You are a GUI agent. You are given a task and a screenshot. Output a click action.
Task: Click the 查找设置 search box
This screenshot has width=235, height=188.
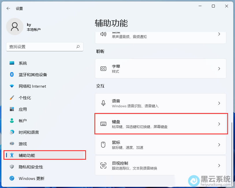point(42,47)
